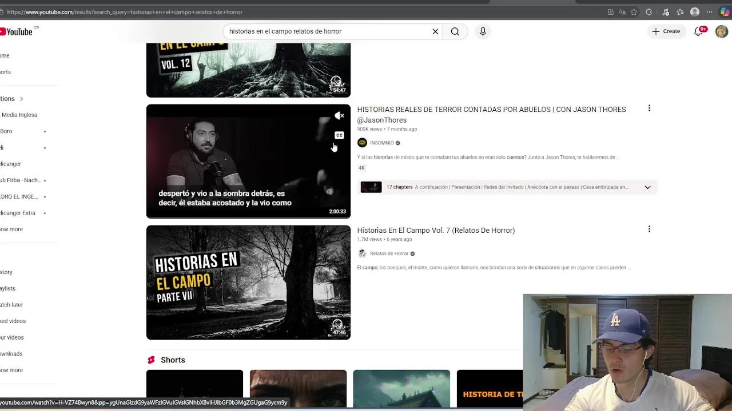Launch the Copilot icon
The height and width of the screenshot is (411, 732).
[725, 12]
